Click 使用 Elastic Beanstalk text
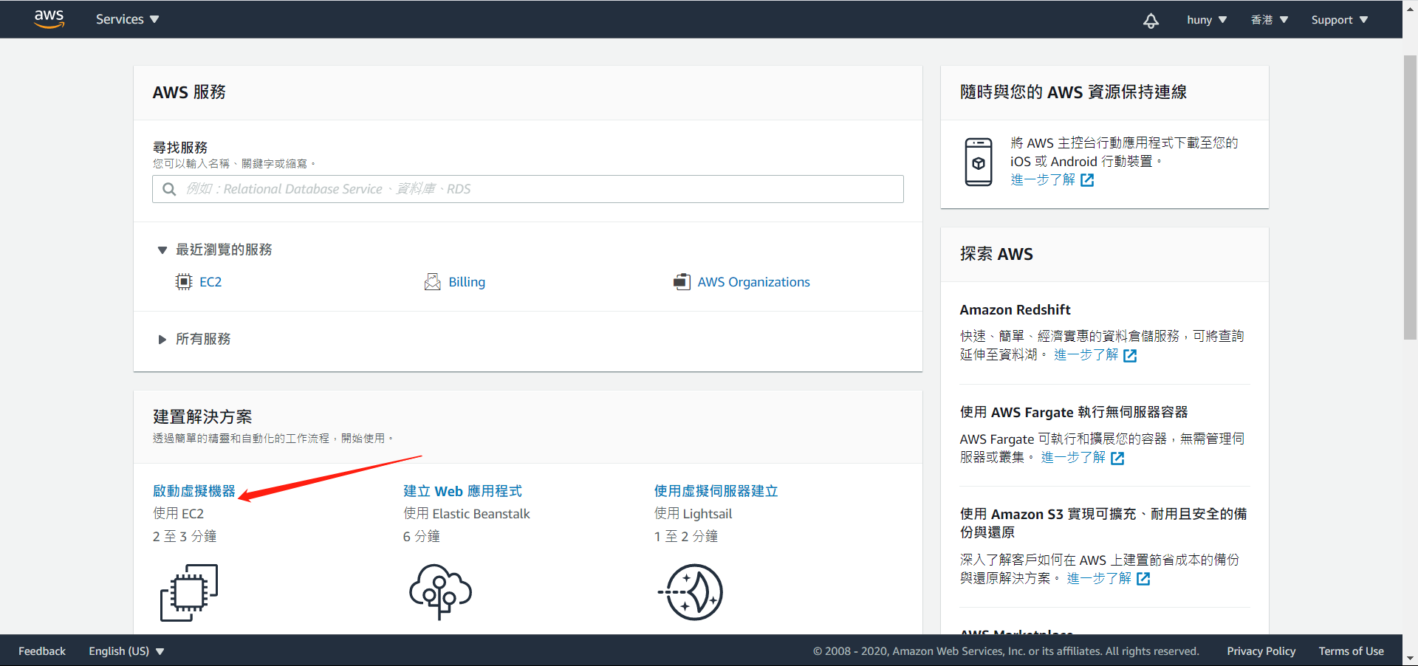Screen dimensions: 1418x666 click(x=467, y=514)
